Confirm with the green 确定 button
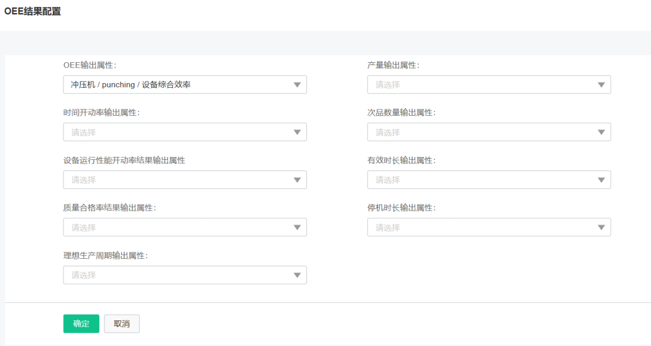This screenshot has width=651, height=346. [81, 323]
